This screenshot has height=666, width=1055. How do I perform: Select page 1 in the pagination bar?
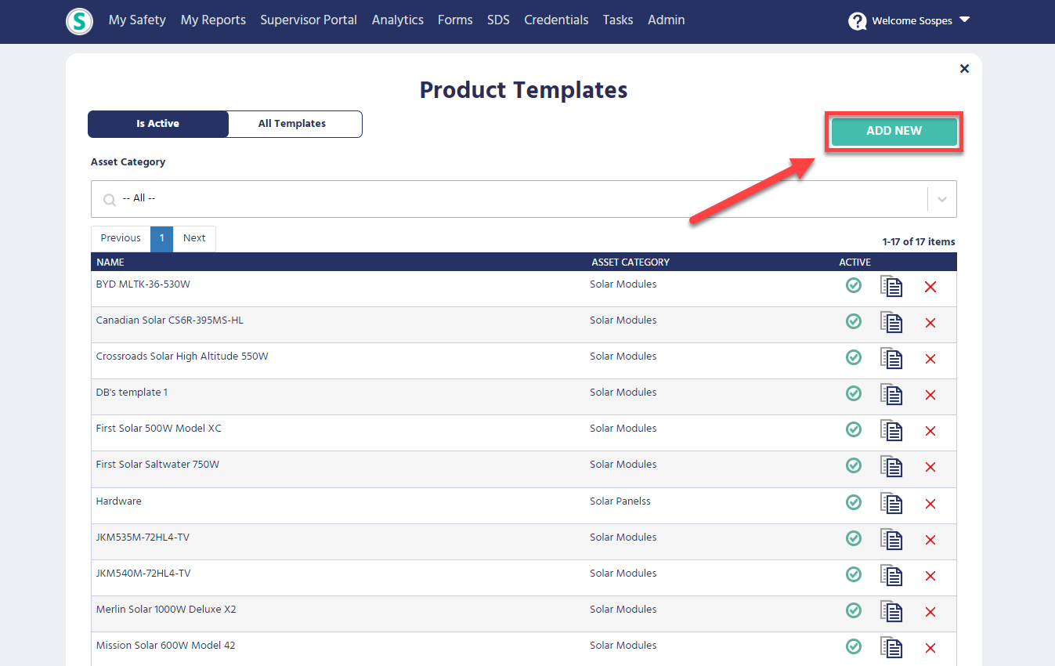pos(161,238)
